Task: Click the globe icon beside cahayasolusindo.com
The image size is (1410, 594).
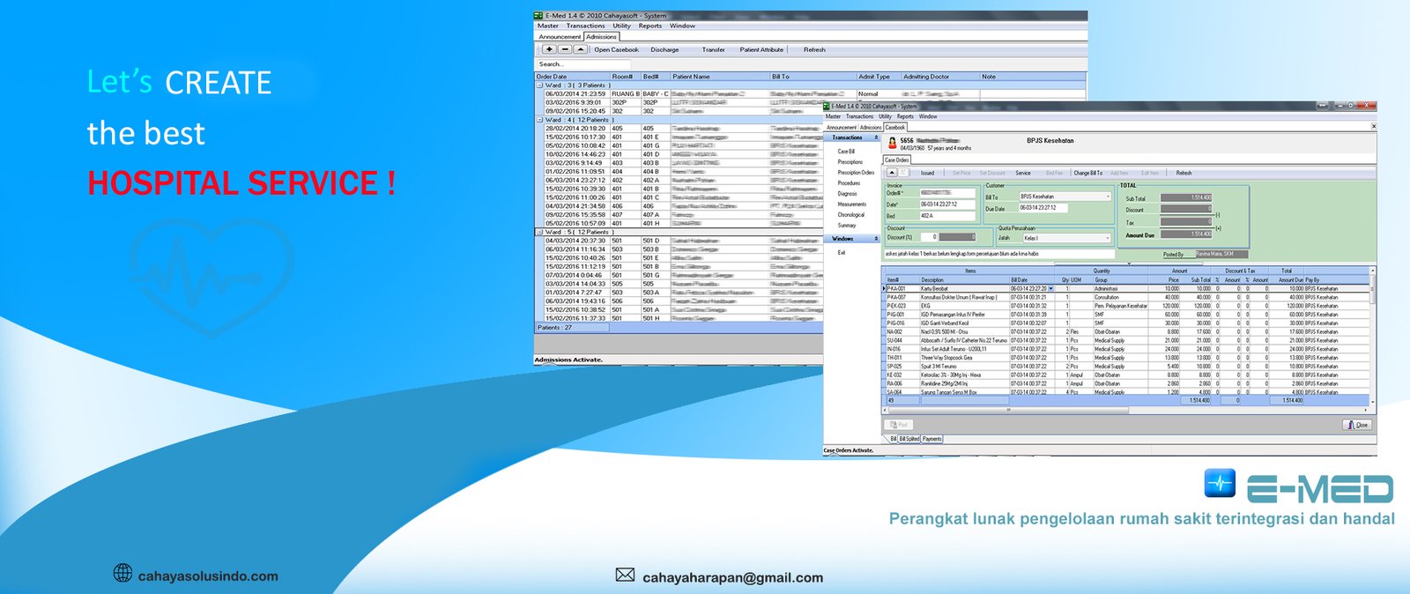Action: 123,574
